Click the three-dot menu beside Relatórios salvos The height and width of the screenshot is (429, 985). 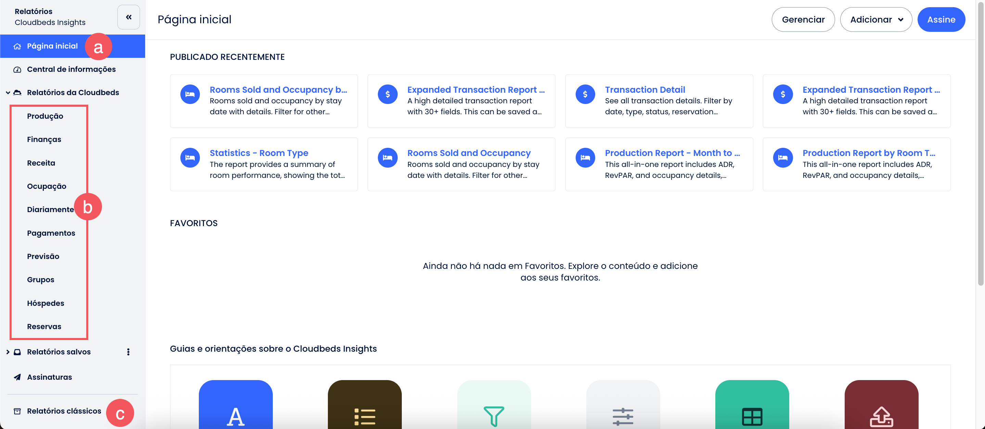(128, 352)
